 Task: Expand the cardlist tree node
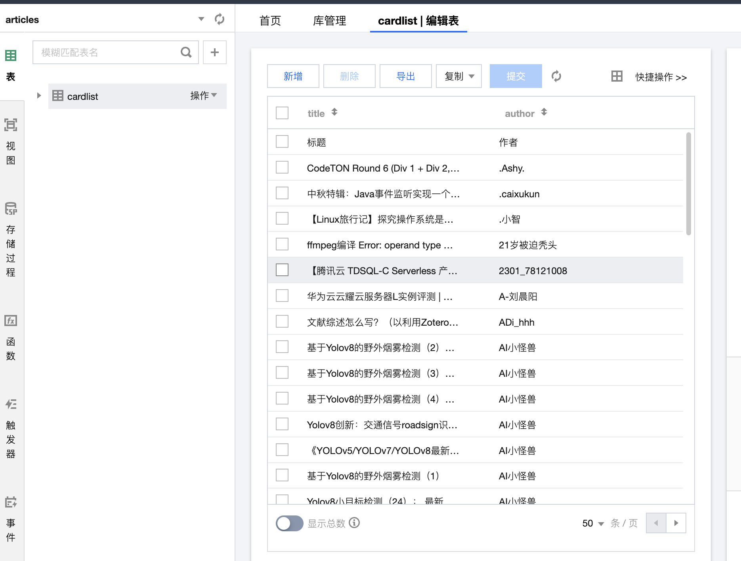pyautogui.click(x=39, y=95)
